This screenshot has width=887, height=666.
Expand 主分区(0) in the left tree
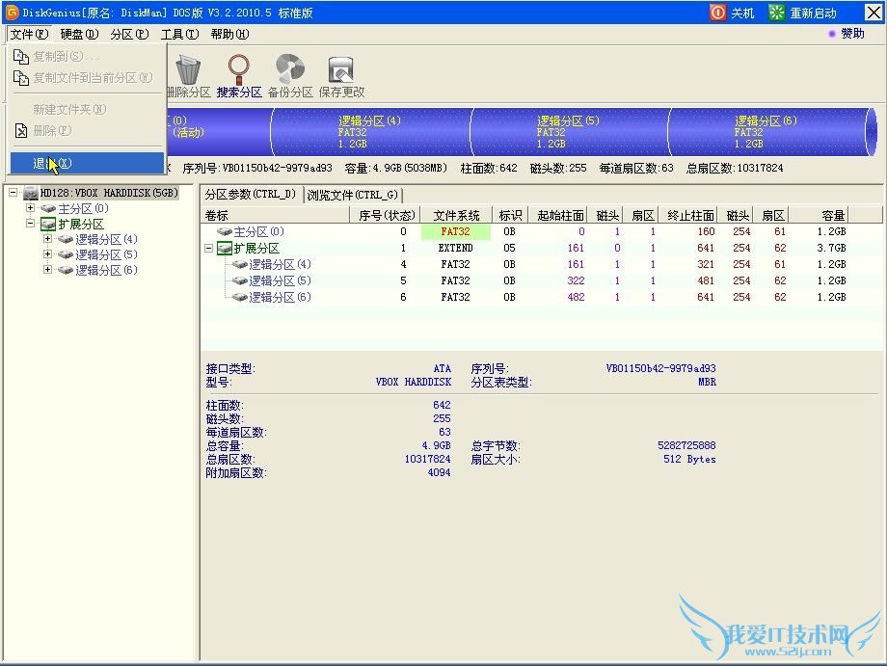(31, 208)
